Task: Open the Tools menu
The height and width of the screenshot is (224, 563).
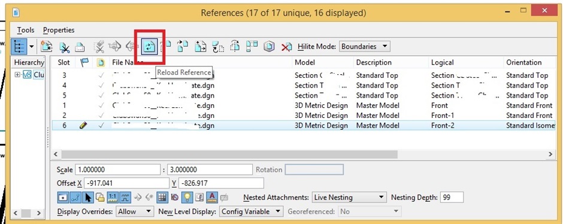Action: tap(26, 30)
